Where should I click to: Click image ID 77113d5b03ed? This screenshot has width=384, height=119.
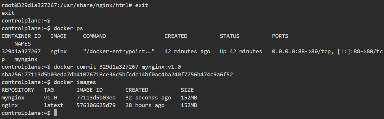(96, 98)
